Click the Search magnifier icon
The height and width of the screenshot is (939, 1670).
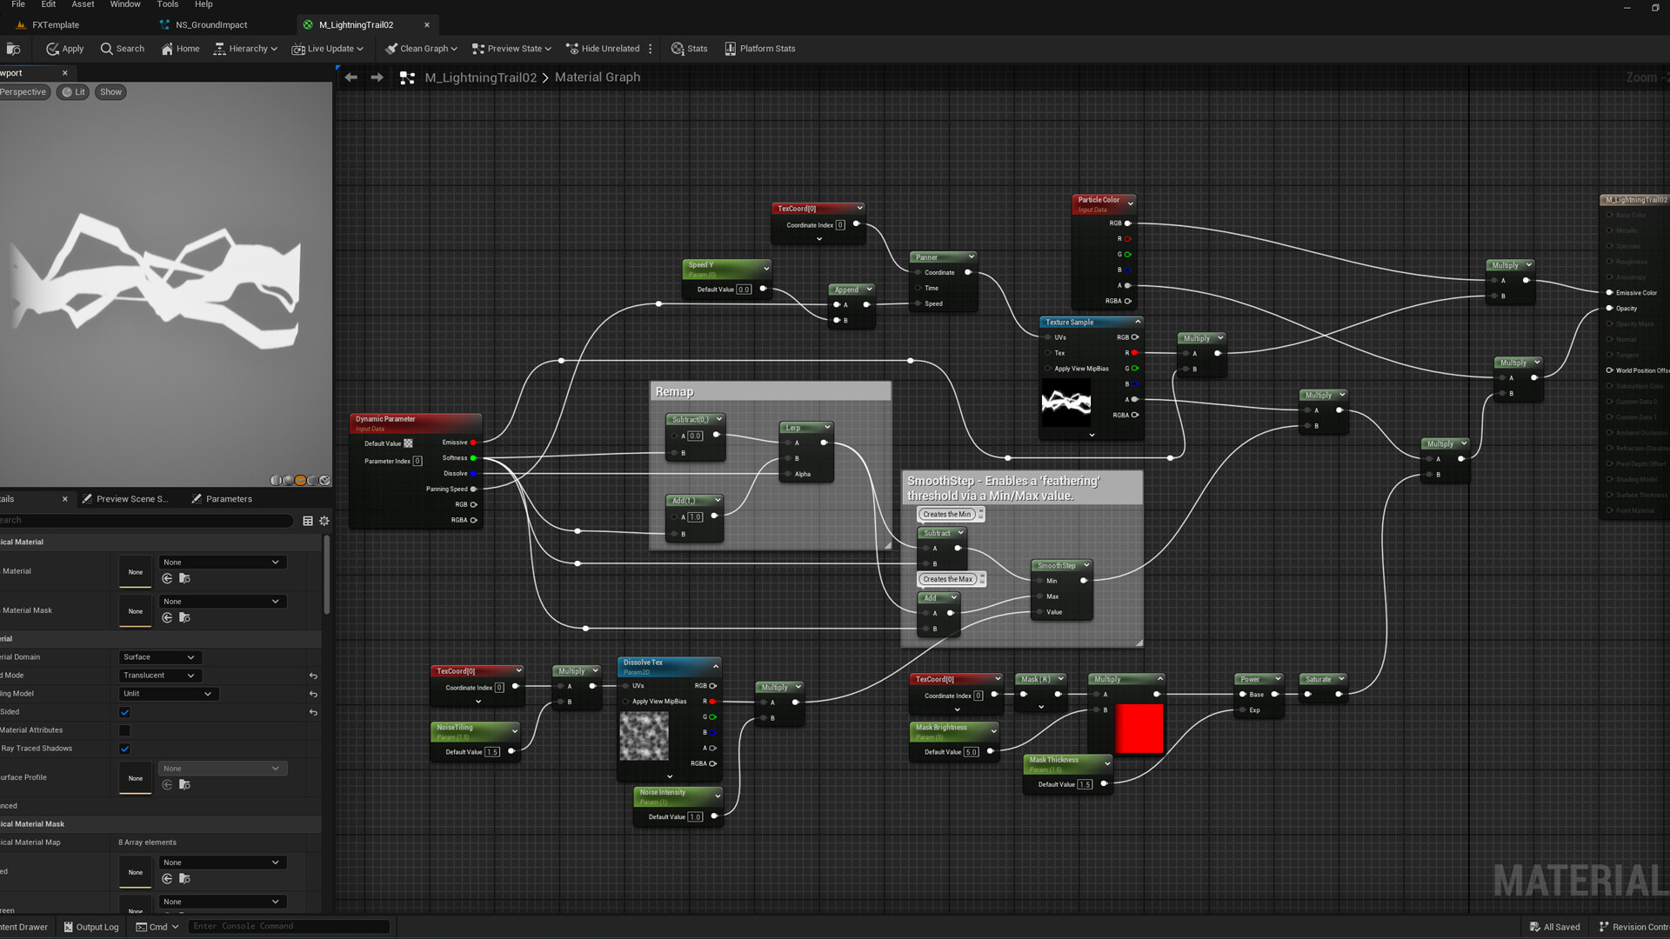tap(107, 49)
